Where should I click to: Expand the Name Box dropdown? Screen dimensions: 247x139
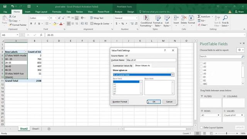(17, 35)
